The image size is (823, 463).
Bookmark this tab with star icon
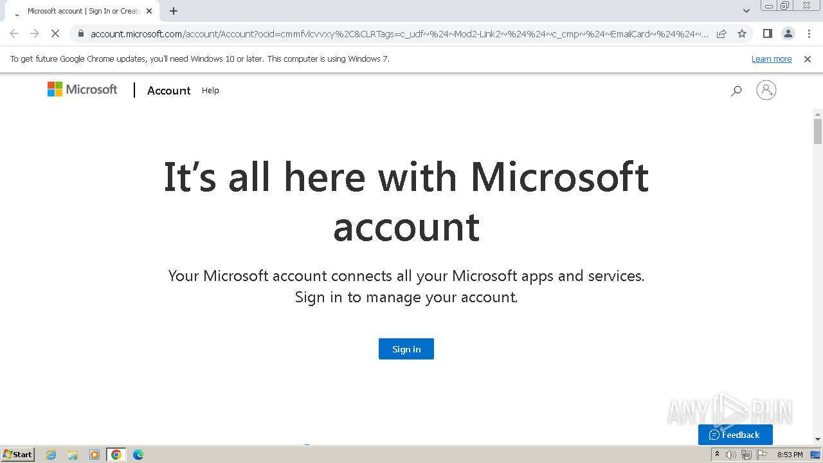click(x=742, y=33)
